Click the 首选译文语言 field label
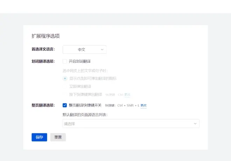 pyautogui.click(x=43, y=49)
